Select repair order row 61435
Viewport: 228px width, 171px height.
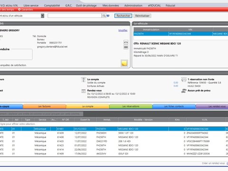(114, 141)
